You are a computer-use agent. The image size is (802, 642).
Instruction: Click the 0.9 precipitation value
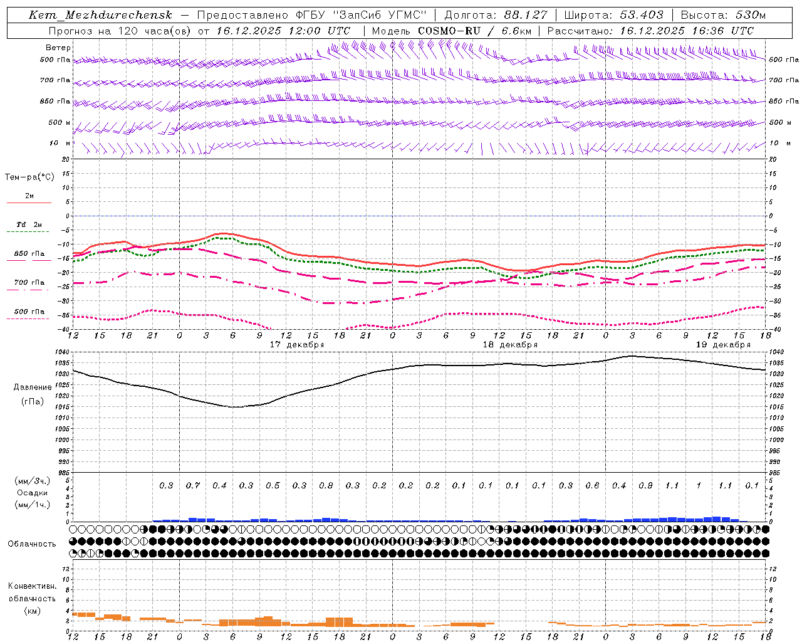coord(645,485)
